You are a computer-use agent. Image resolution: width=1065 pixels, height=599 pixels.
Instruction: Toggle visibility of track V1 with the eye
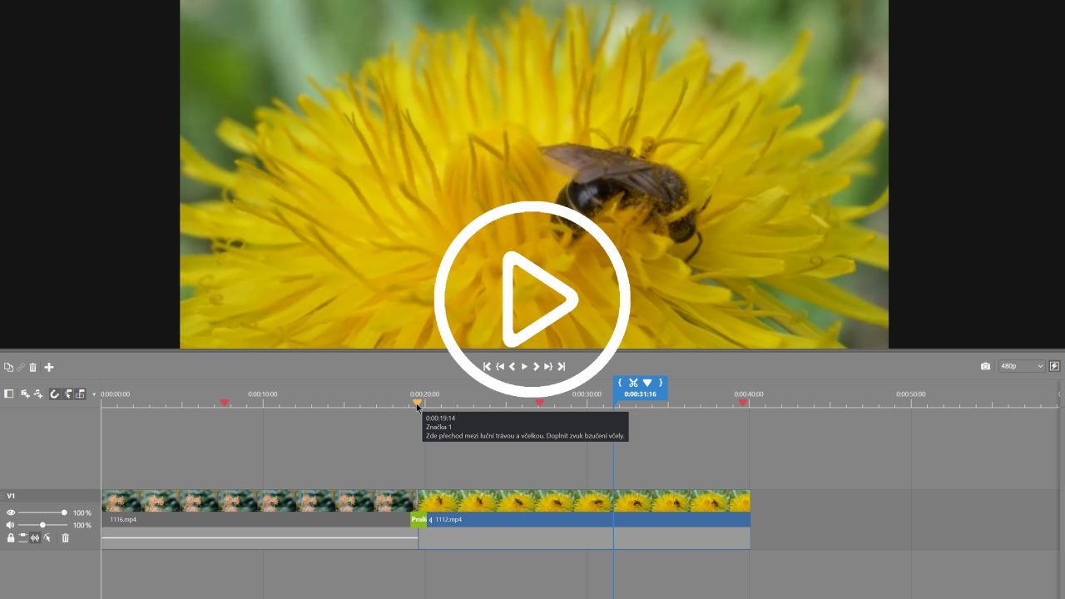click(11, 512)
